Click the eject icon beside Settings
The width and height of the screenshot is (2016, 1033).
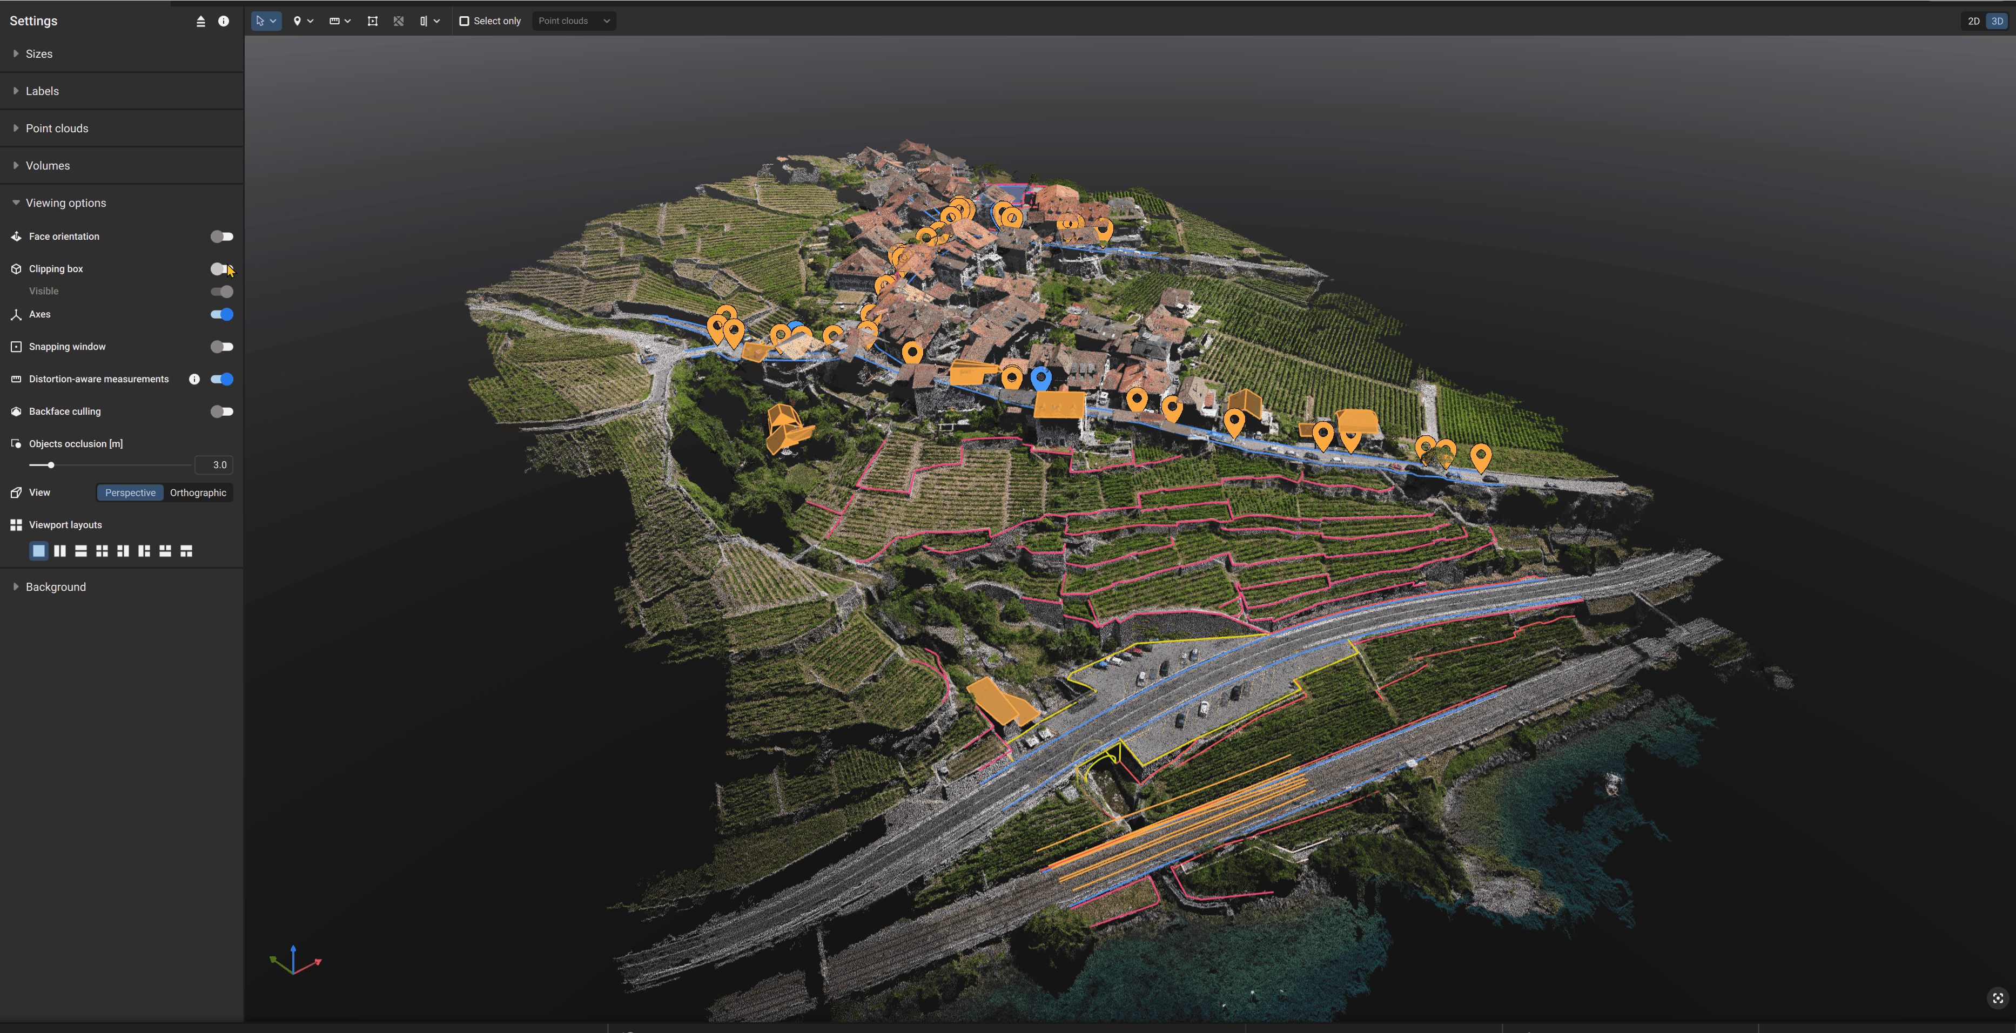(200, 21)
